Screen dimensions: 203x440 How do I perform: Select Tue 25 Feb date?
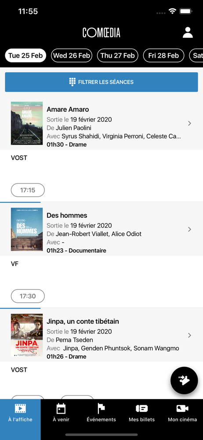pos(25,55)
